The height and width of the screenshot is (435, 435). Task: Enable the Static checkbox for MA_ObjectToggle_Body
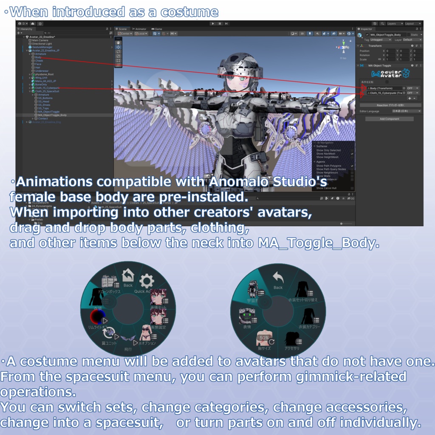409,35
